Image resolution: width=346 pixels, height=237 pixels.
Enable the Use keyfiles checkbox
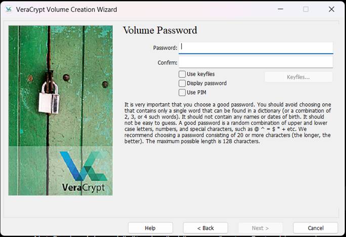pyautogui.click(x=182, y=74)
